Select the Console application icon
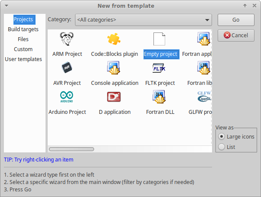261x197 pixels. [114, 68]
